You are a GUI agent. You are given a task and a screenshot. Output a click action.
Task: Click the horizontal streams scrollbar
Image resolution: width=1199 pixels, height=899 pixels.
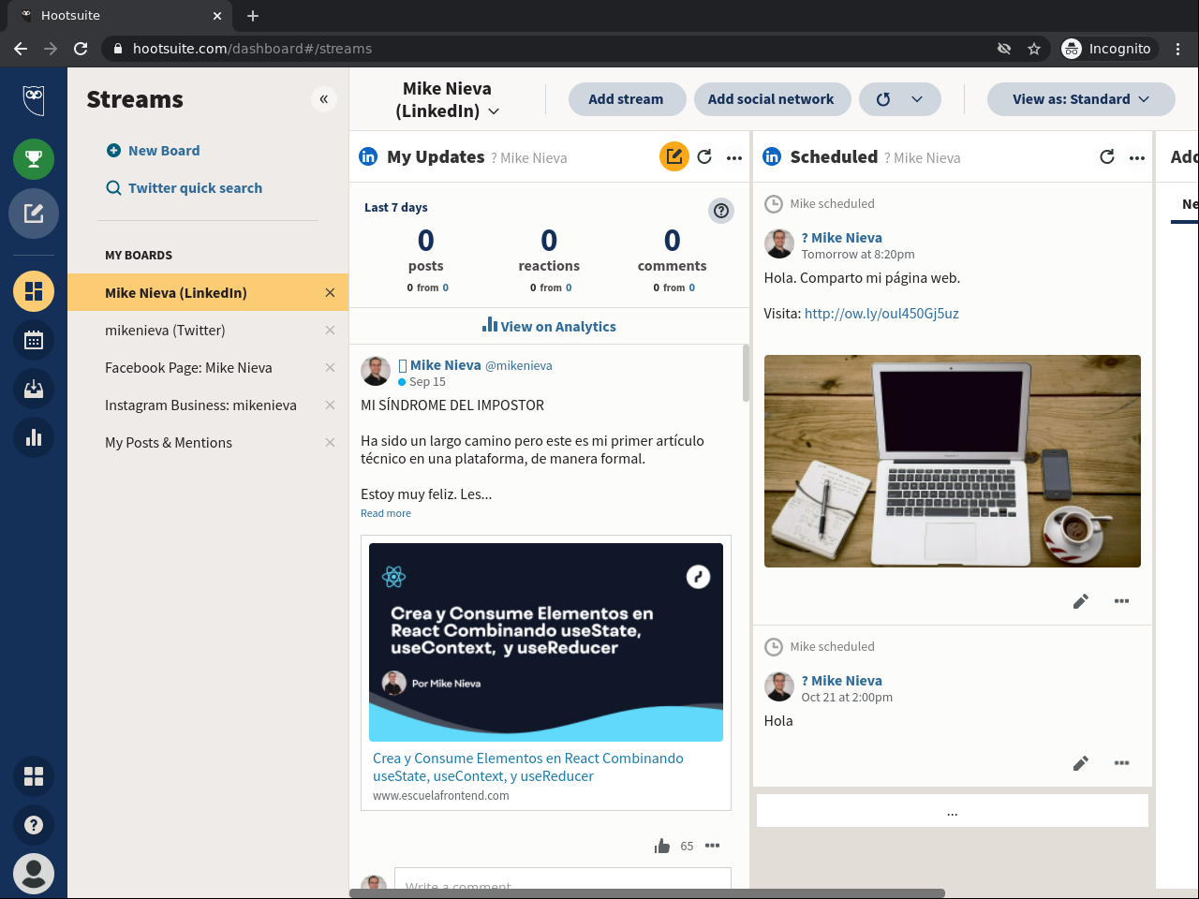tap(647, 893)
